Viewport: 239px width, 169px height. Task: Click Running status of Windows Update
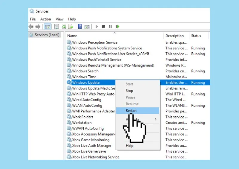pyautogui.click(x=198, y=83)
